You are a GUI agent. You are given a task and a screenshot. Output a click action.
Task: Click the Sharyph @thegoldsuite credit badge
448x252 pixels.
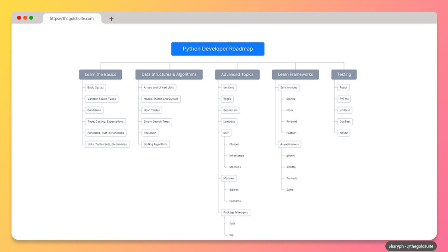[411, 246]
